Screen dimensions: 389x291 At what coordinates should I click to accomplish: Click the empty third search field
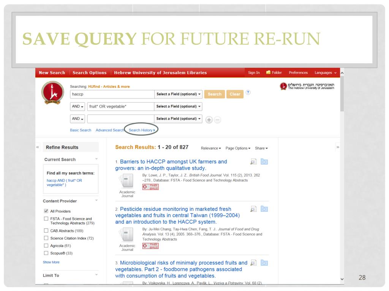click(120, 119)
